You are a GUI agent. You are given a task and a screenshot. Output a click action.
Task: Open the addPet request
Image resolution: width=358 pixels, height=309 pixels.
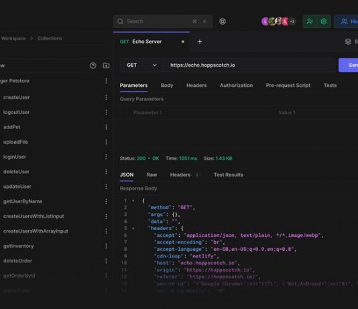click(12, 127)
